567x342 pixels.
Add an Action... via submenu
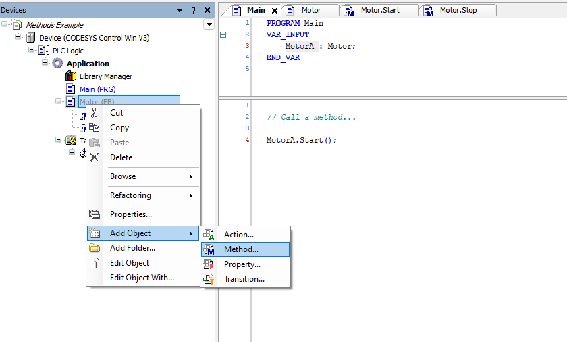245,235
